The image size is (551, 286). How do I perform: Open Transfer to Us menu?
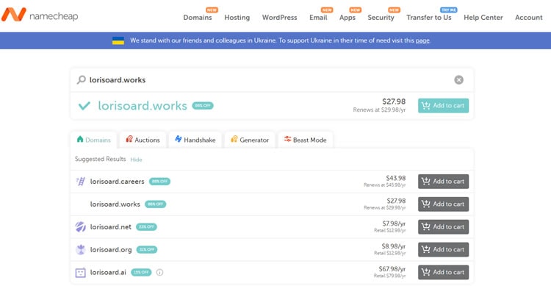(429, 17)
